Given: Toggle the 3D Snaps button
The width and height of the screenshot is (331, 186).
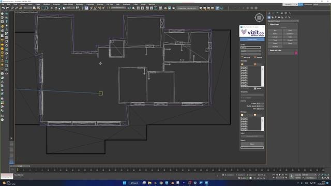Looking at the screenshot, I should point(91,8).
